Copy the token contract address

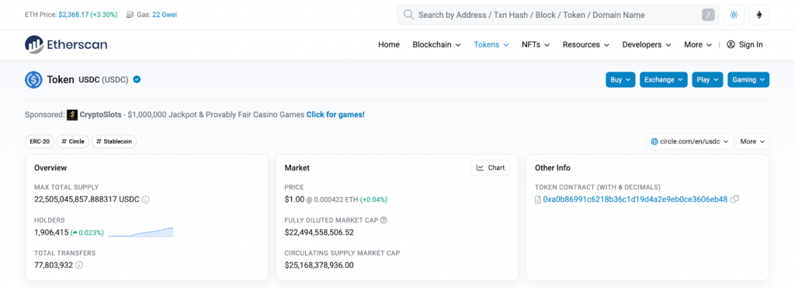734,200
